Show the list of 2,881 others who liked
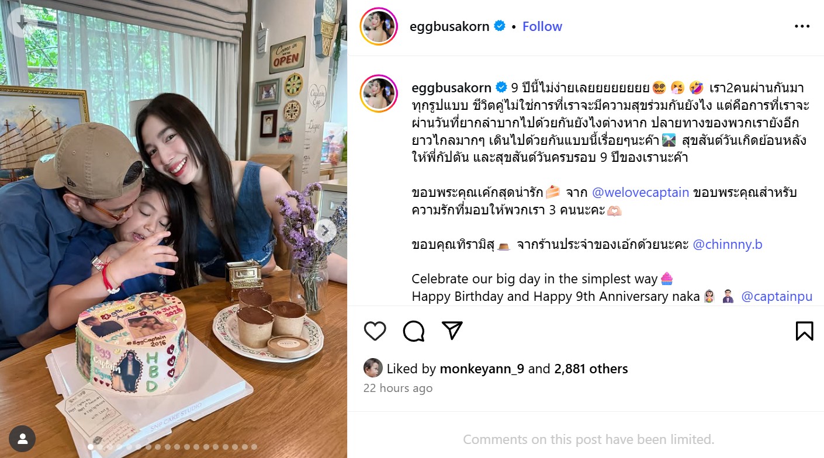 [x=591, y=369]
